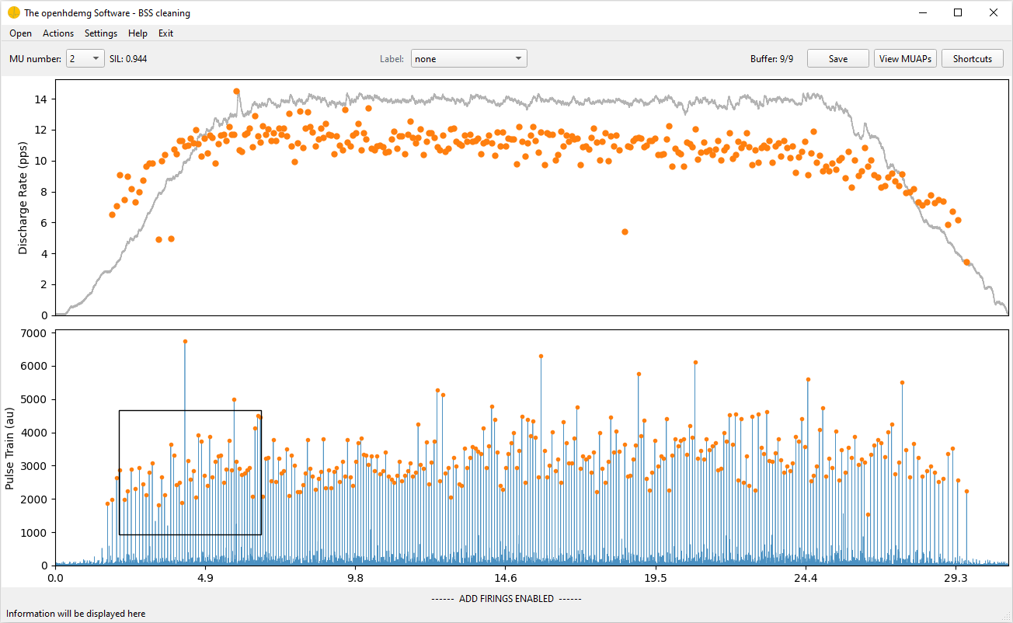Click the 'Information will be displayed here' status bar

76,614
